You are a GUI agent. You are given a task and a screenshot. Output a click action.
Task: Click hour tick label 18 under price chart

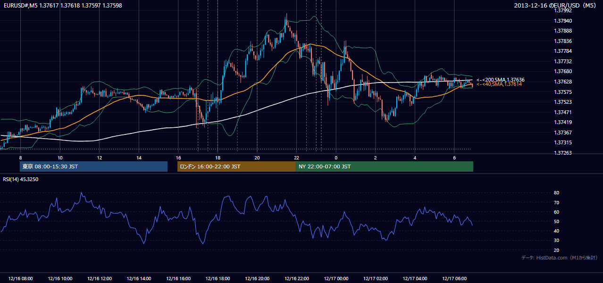pyautogui.click(x=218, y=158)
